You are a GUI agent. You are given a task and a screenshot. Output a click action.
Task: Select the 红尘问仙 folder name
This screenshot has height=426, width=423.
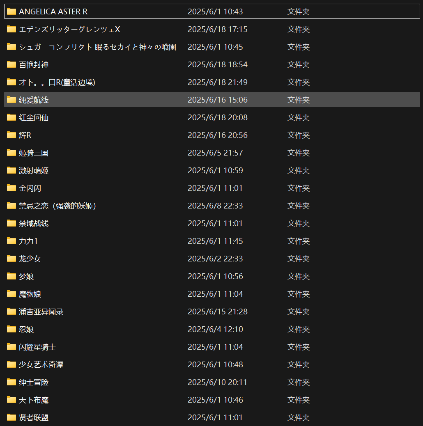[x=34, y=117]
